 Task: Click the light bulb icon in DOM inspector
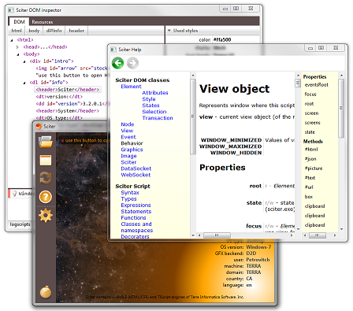click(14, 194)
